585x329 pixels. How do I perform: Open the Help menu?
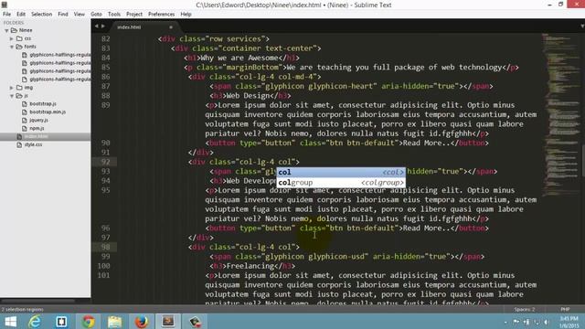186,15
